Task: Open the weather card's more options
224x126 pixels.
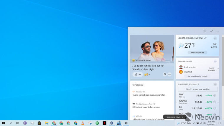Action: [x=215, y=38]
